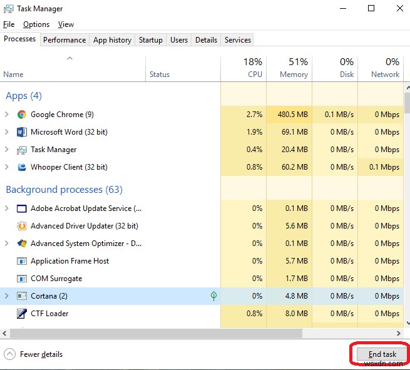Screen dimensions: 410x370
Task: Expand the Google Chrome (9) process group
Action: pyautogui.click(x=7, y=115)
